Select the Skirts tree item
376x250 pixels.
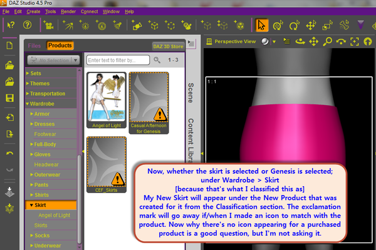pyautogui.click(x=41, y=226)
